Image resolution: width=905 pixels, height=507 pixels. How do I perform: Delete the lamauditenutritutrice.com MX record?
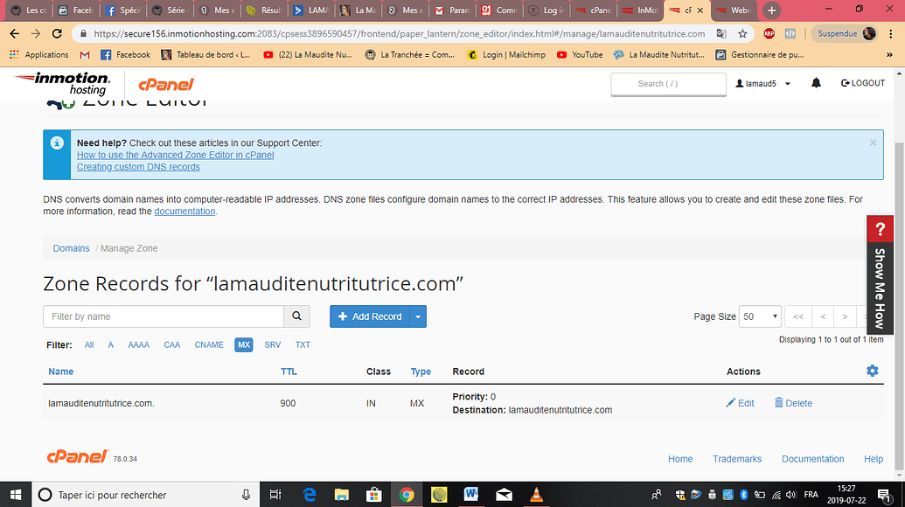(x=793, y=403)
